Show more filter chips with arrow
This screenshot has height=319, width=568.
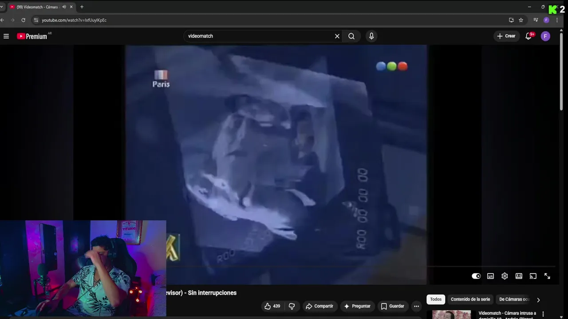tap(538, 300)
